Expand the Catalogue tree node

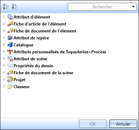coord(4,45)
